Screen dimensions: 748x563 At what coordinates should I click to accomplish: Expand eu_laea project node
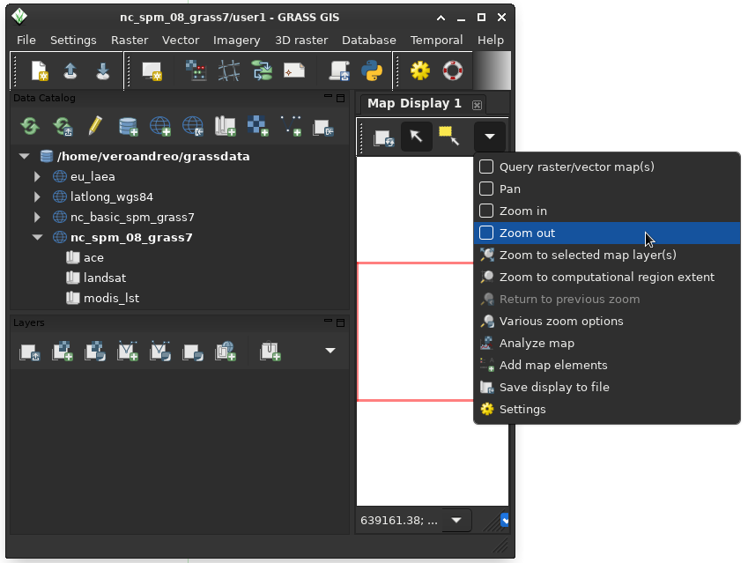(x=37, y=176)
